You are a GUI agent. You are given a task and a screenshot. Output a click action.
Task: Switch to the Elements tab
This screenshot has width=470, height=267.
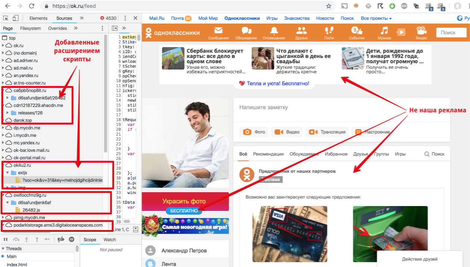point(38,18)
